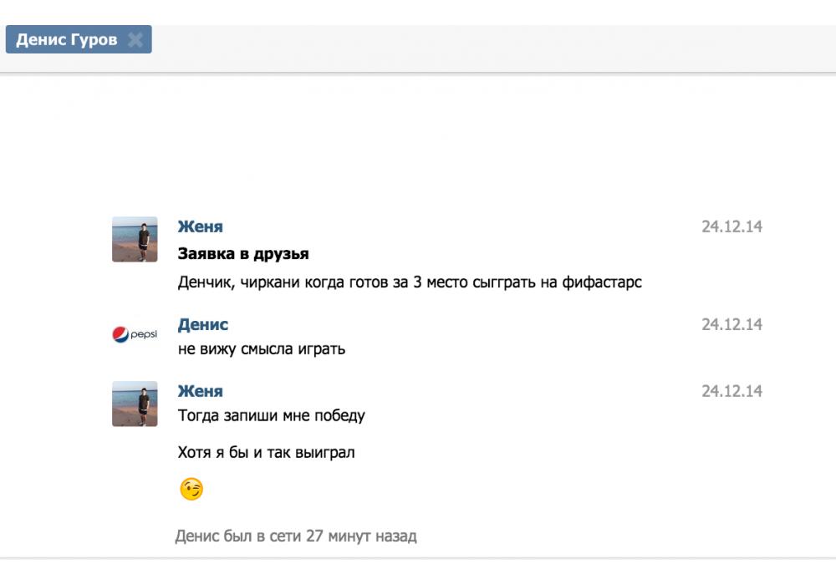Click the blank area above the first message
The width and height of the screenshot is (836, 585).
pyautogui.click(x=418, y=142)
